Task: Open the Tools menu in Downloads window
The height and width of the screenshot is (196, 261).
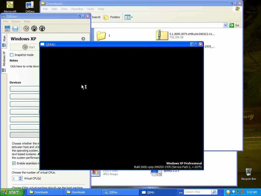Action: tap(90, 9)
